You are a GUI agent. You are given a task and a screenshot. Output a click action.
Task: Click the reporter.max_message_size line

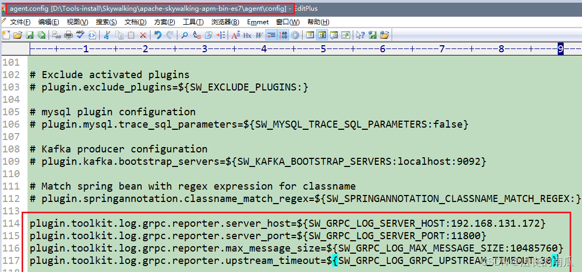[297, 248]
